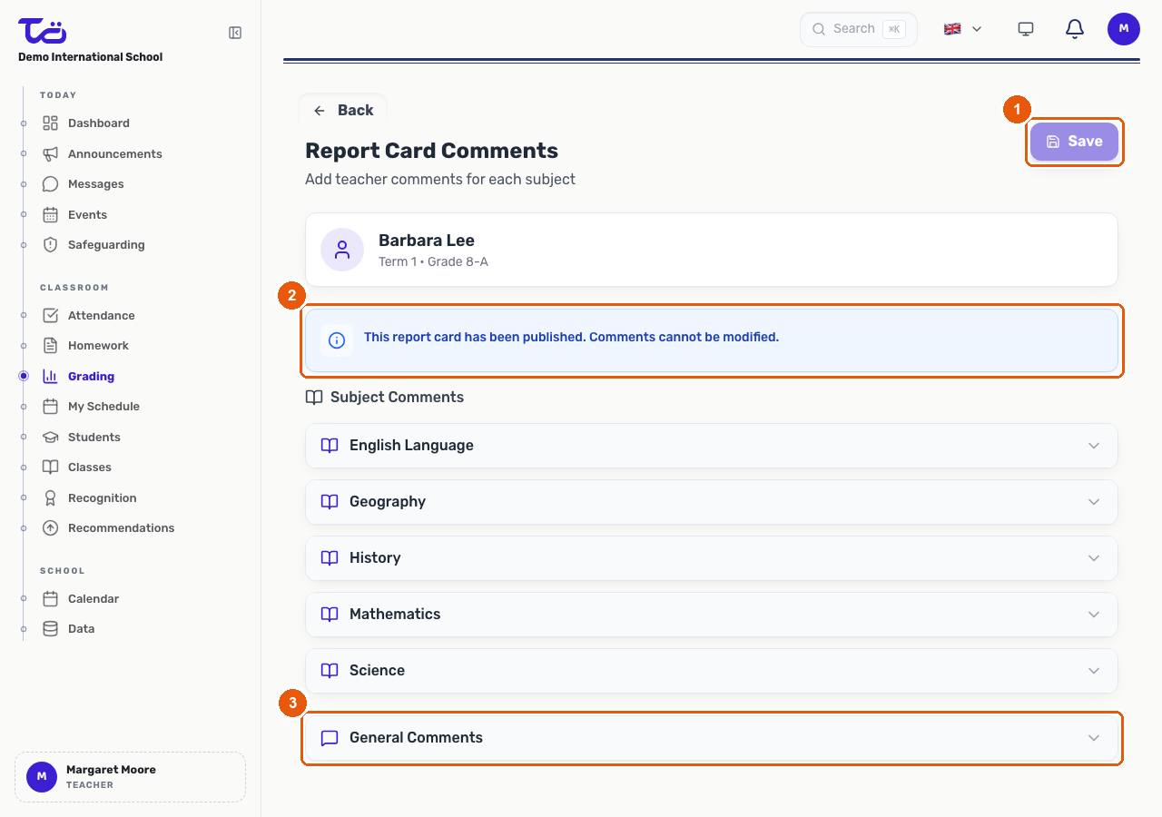Click the Announcements megaphone icon
The image size is (1162, 817).
point(51,153)
